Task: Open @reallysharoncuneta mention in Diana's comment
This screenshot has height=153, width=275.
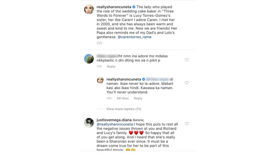Action: (116, 124)
